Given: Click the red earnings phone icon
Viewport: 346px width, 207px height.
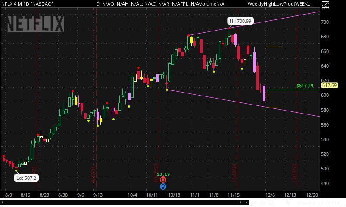Looking at the screenshot, I should (x=163, y=179).
